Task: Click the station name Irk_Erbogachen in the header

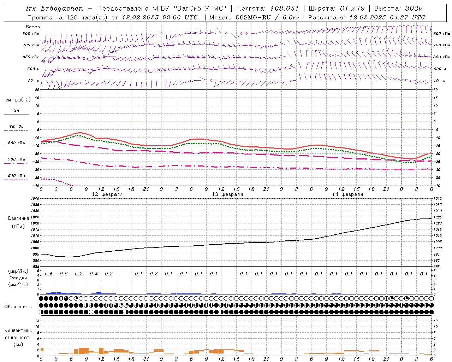Action: tap(54, 8)
